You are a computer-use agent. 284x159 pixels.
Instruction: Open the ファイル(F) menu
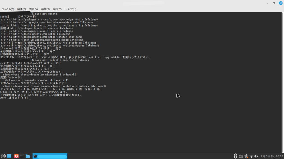tap(8, 9)
